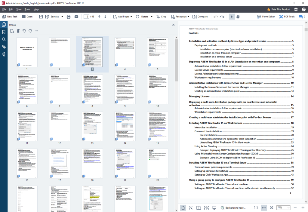Click the Background recognition status icon
This screenshot has height=212, width=308.
(222, 208)
